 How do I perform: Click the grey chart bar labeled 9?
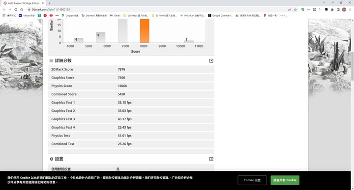[x=100, y=37]
